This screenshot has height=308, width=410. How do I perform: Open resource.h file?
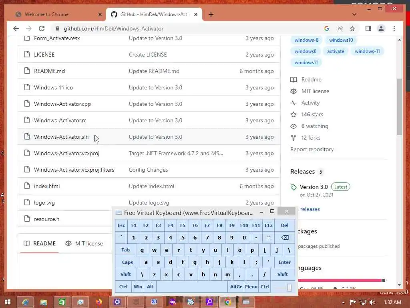pyautogui.click(x=46, y=219)
